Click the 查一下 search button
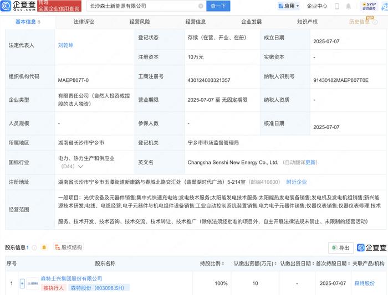Image resolution: width=388 pixels, height=295 pixels. point(218,6)
